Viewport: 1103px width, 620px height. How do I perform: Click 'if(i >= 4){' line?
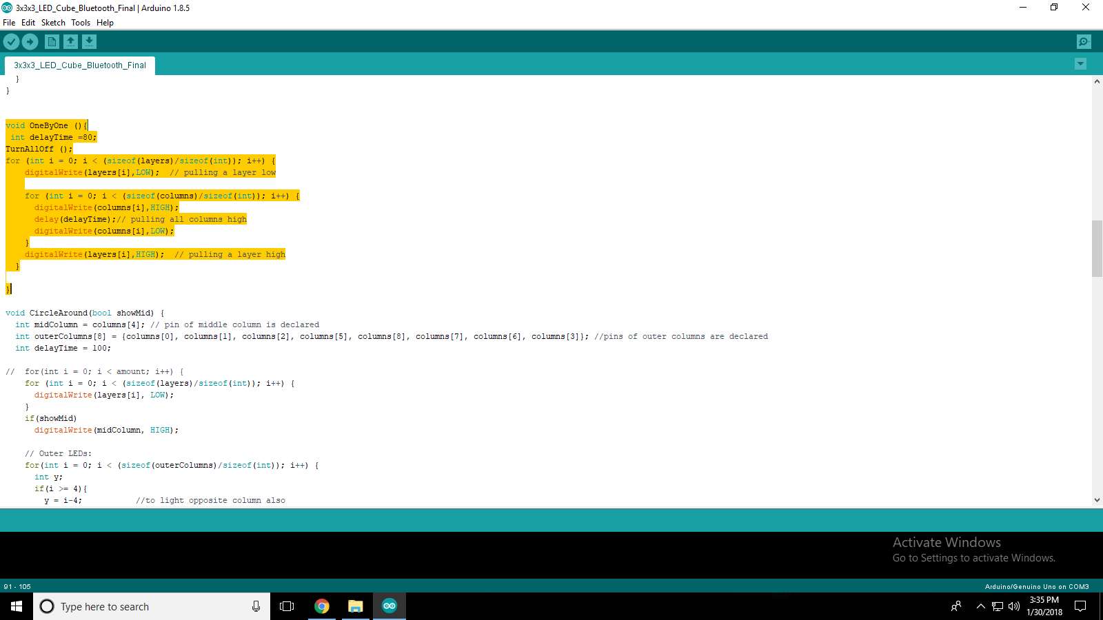click(61, 488)
